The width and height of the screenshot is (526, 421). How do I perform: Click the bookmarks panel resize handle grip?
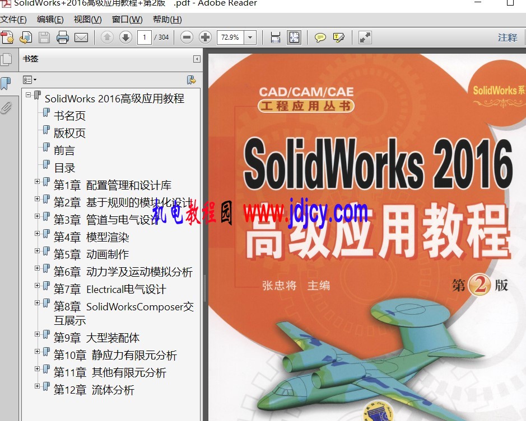(x=204, y=288)
